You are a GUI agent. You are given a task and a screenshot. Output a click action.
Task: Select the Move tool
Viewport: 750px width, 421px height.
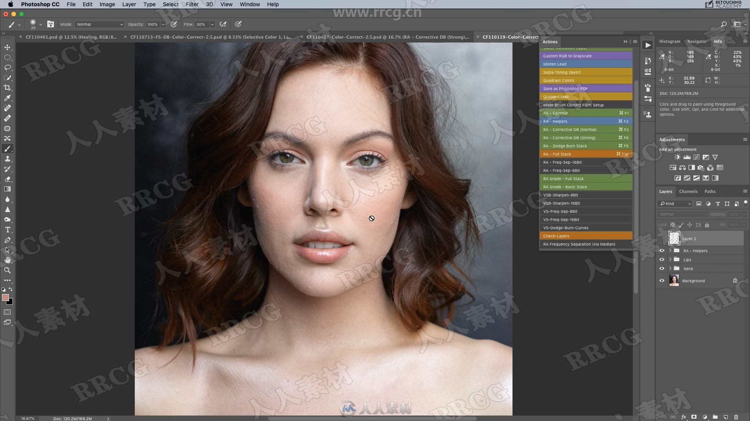(x=7, y=47)
